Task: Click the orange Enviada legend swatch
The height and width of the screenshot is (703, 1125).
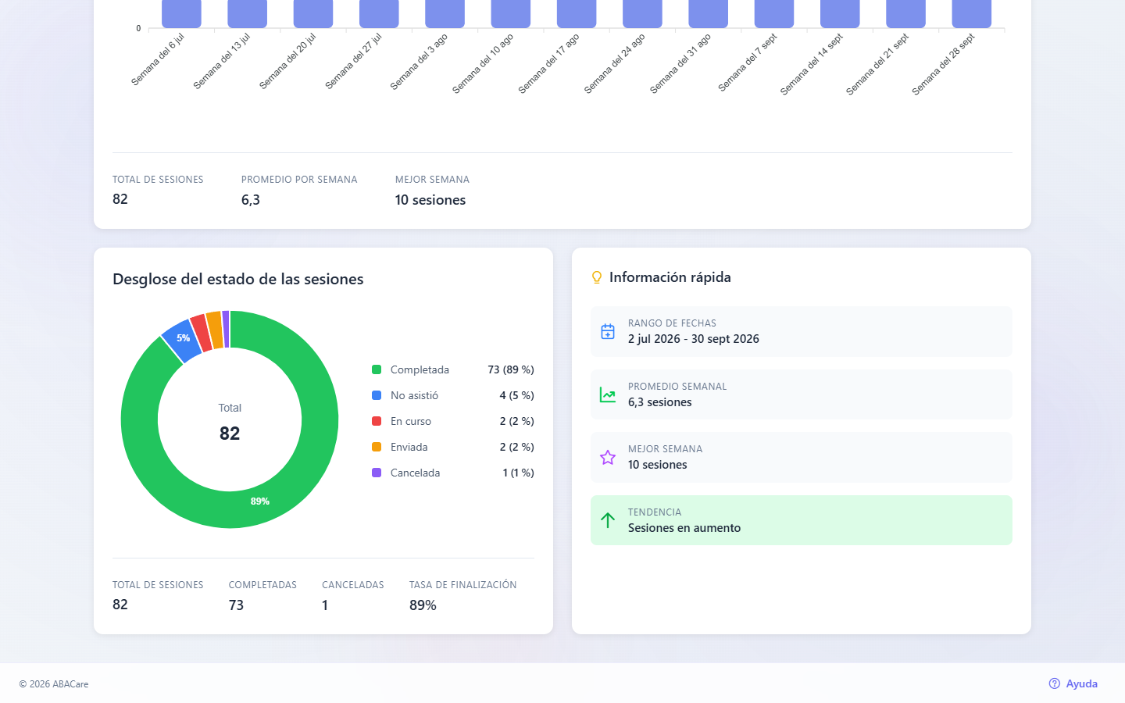Action: [x=377, y=447]
